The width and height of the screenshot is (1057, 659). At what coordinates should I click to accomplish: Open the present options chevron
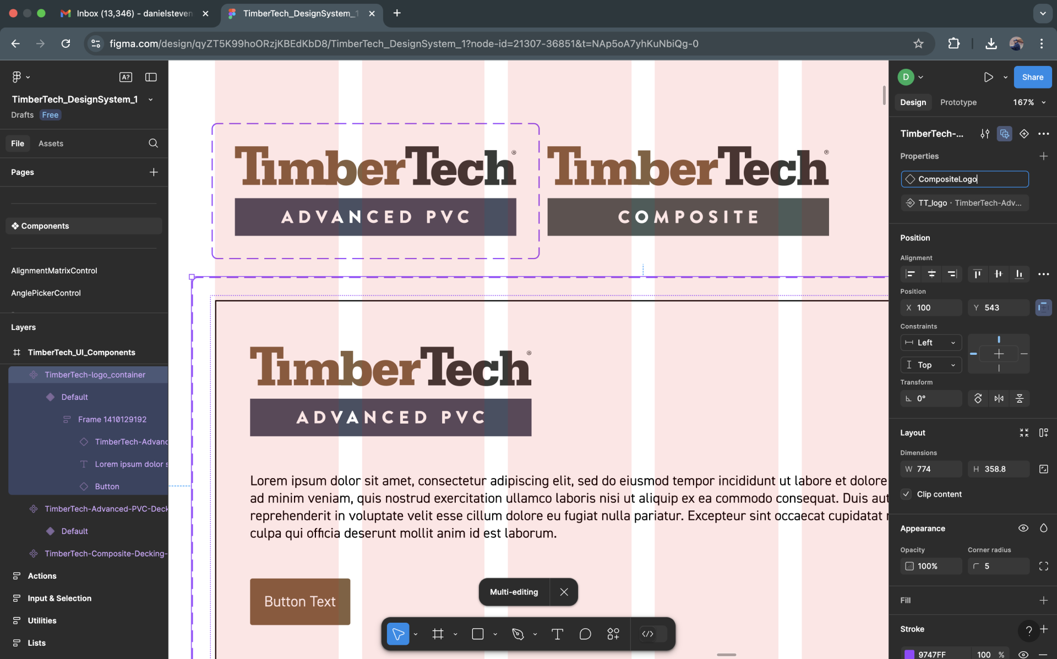[x=1005, y=78]
